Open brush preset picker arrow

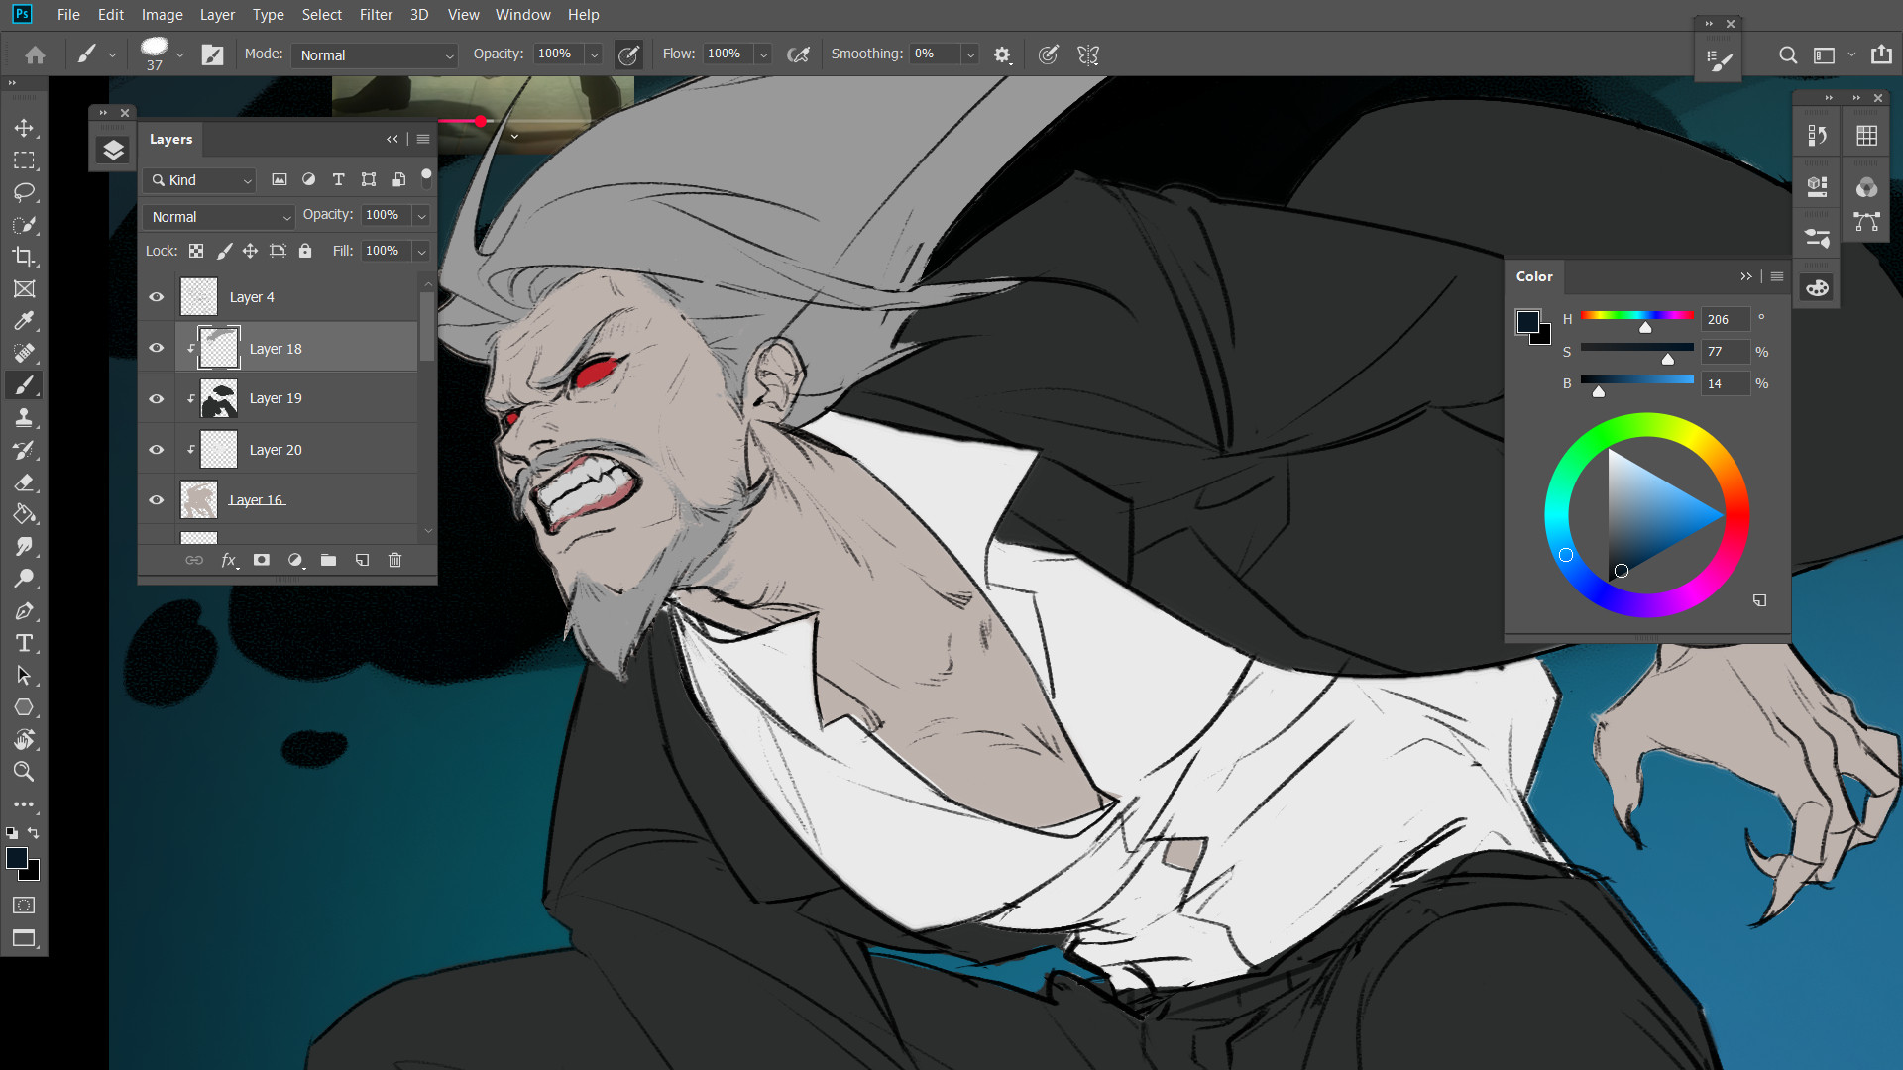[179, 55]
